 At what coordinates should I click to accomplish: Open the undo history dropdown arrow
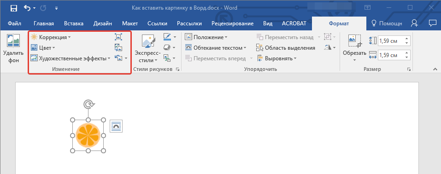click(x=35, y=8)
